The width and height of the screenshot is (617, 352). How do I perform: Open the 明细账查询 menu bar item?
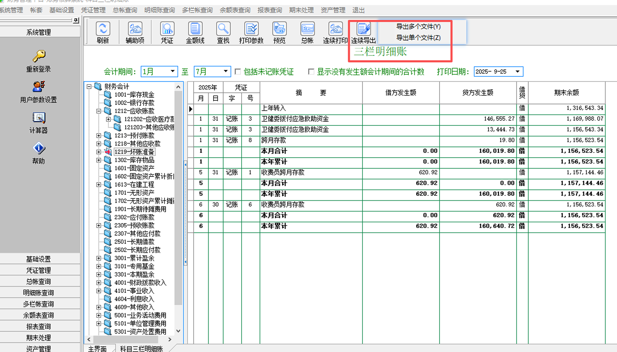[x=160, y=10]
